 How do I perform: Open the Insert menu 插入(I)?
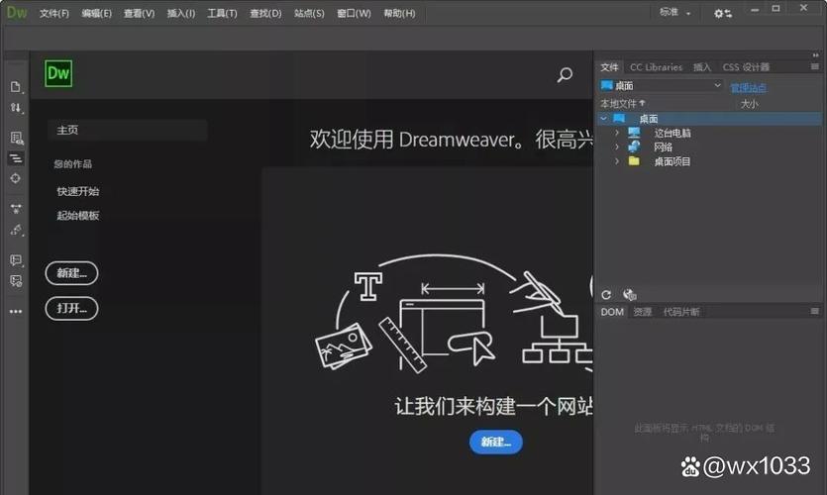point(181,13)
